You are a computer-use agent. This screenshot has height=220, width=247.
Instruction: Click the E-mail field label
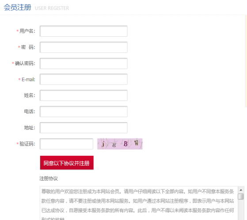(28, 79)
